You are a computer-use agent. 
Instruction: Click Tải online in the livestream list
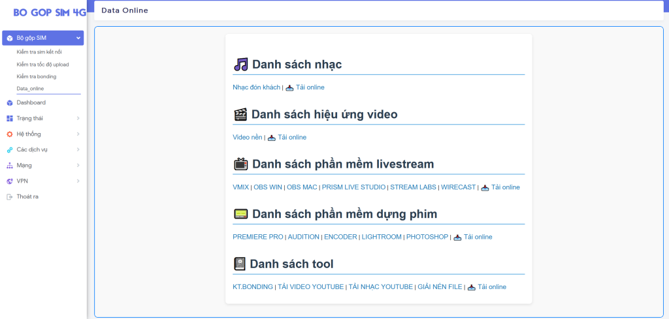click(x=506, y=187)
